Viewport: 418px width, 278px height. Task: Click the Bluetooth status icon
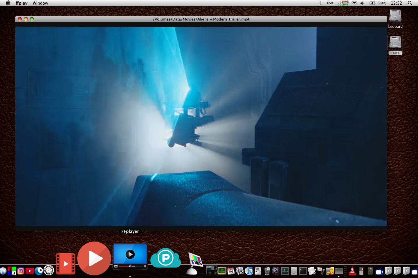point(320,3)
